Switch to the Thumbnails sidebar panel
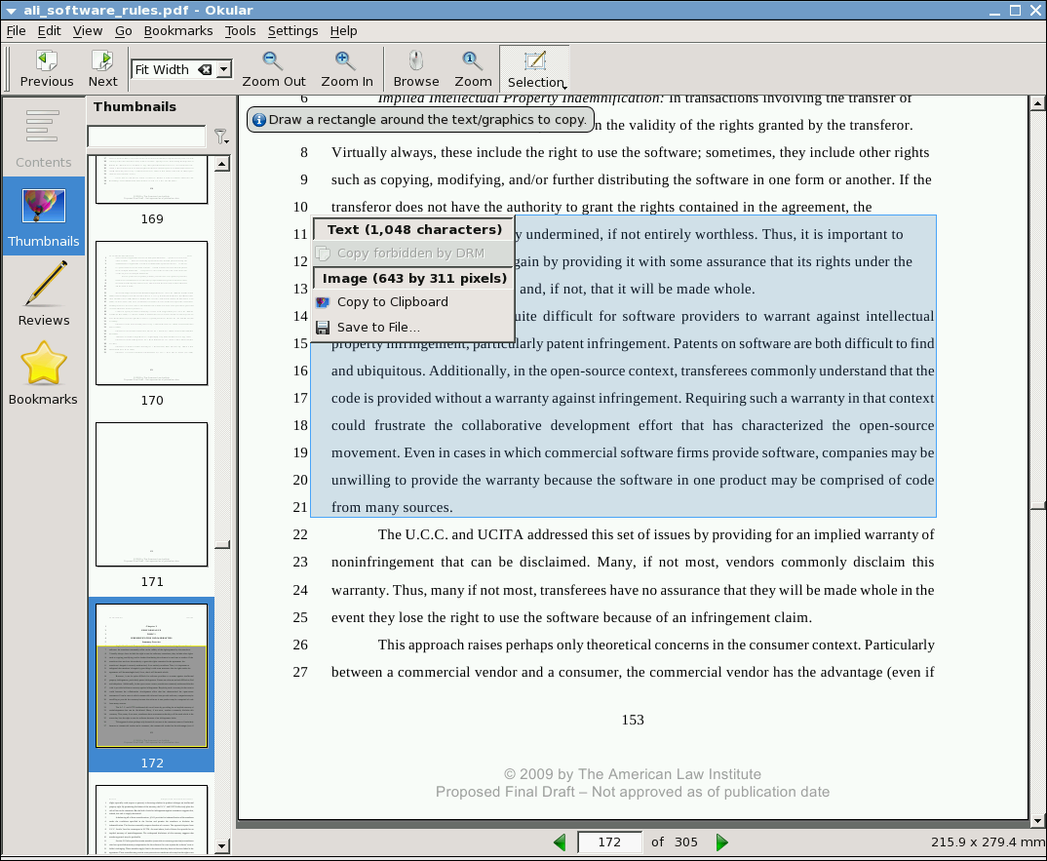This screenshot has height=861, width=1047. pos(44,216)
